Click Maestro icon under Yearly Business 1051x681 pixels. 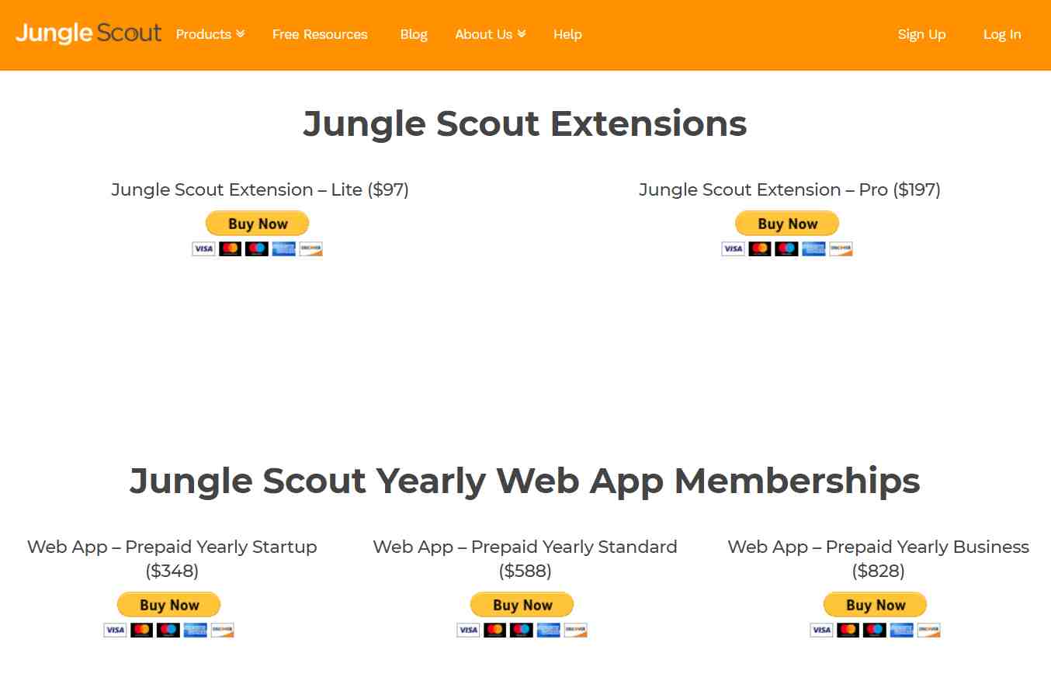(x=874, y=630)
